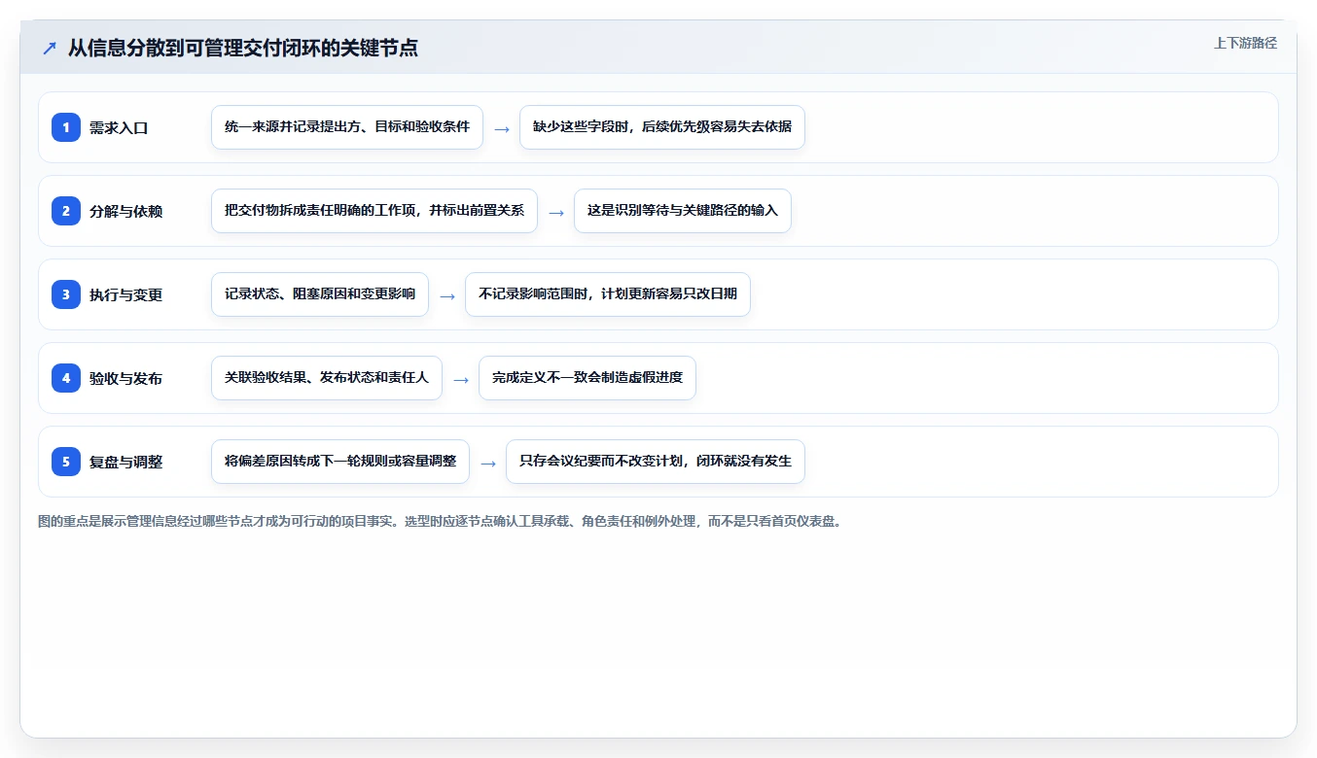The height and width of the screenshot is (758, 1317).
Task: Select step number badge 4
Action: (x=66, y=378)
